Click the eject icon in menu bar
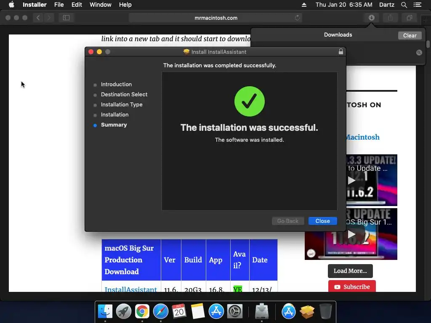The height and width of the screenshot is (323, 431). (304, 5)
